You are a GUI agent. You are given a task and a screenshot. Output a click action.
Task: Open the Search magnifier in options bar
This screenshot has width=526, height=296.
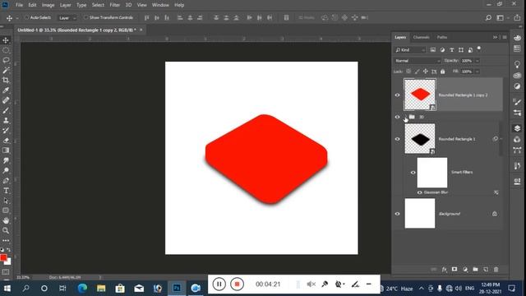pos(488,18)
